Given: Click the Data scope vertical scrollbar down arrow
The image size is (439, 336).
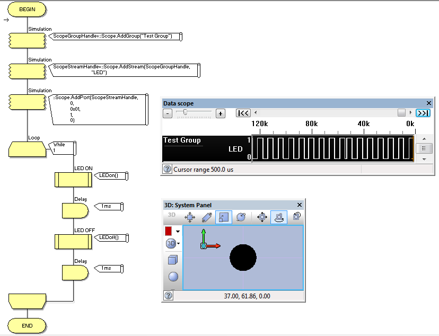Looking at the screenshot, I should coord(424,159).
